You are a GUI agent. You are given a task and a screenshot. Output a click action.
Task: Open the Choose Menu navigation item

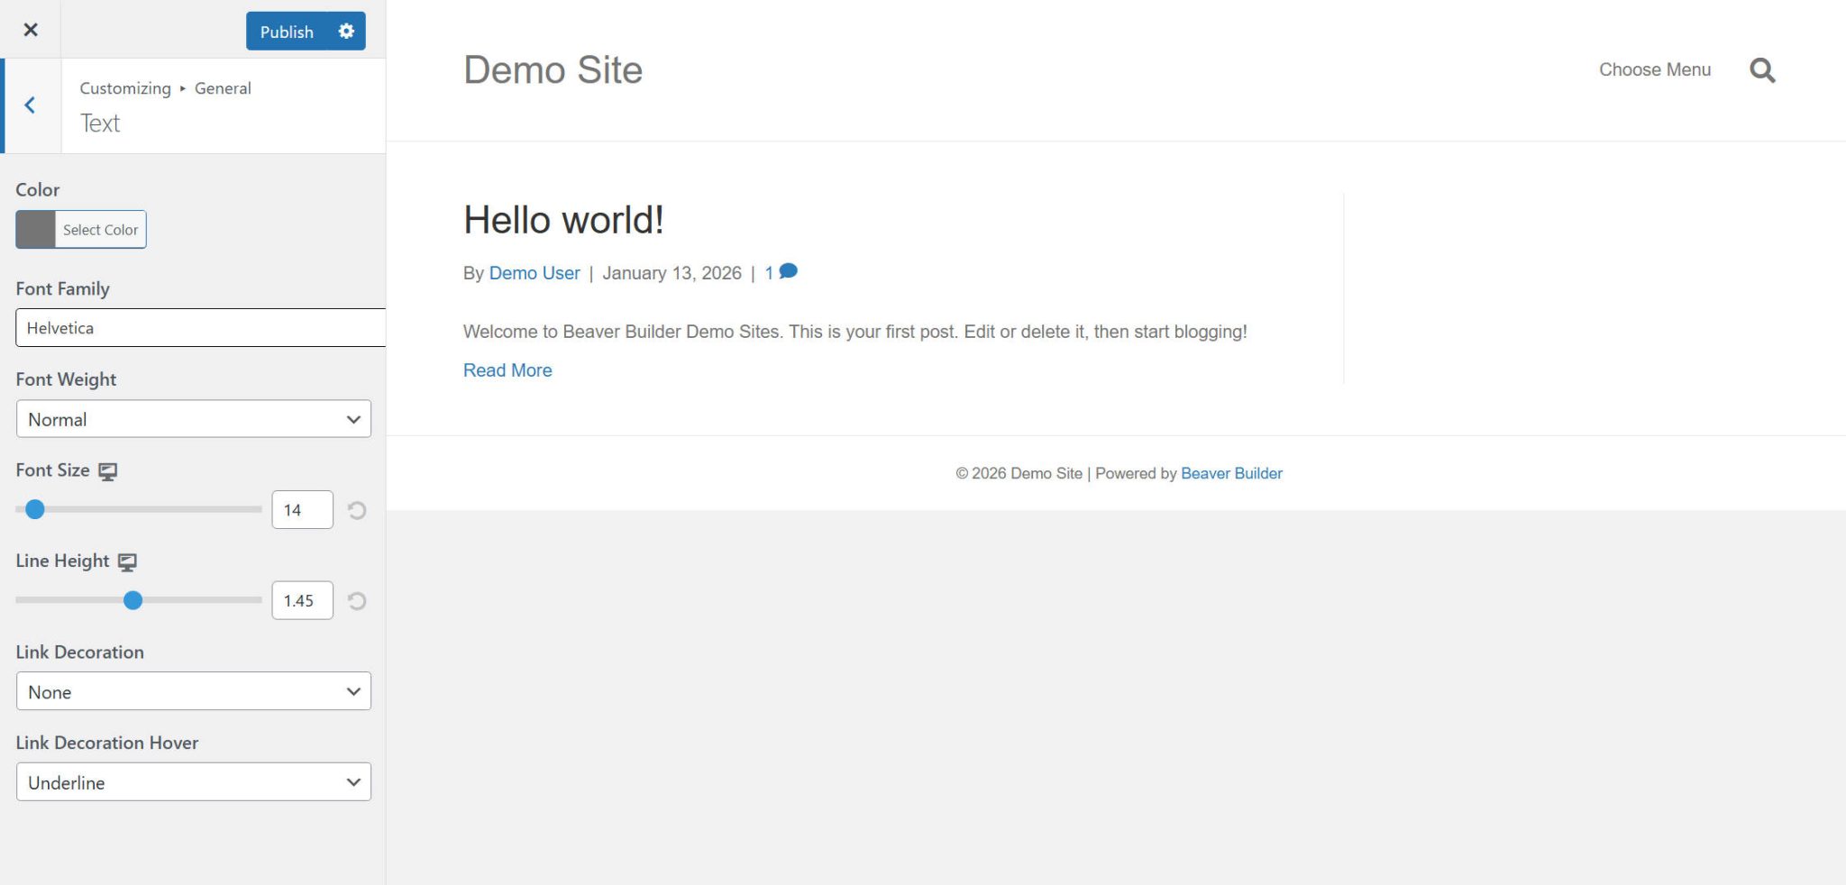tap(1655, 69)
